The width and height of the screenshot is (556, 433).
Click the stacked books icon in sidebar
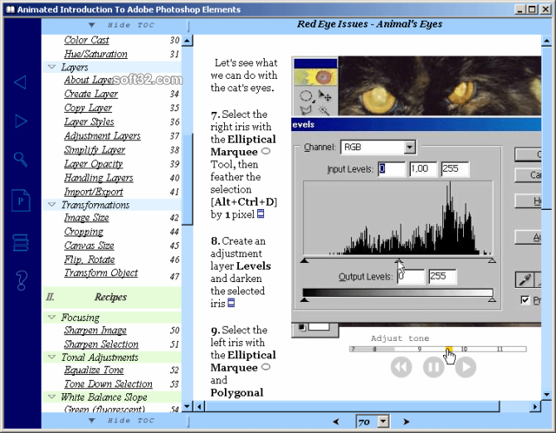tap(21, 242)
